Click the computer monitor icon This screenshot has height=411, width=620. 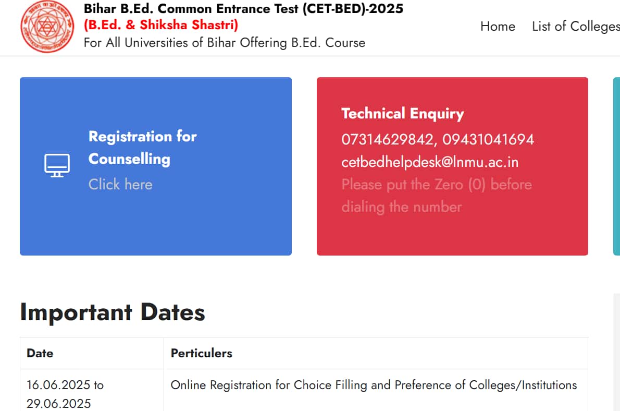(x=57, y=165)
